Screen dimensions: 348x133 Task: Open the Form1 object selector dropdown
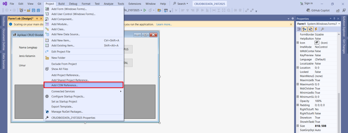pyautogui.click(x=339, y=24)
